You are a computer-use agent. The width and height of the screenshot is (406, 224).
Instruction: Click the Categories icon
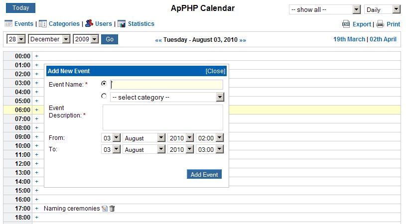[x=43, y=23]
